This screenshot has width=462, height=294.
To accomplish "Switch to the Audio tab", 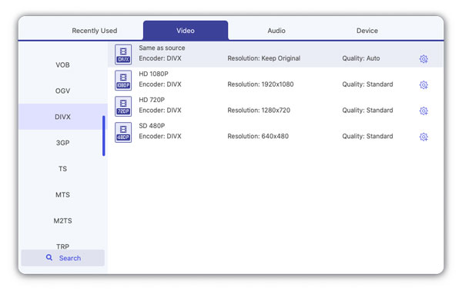I will [x=276, y=31].
